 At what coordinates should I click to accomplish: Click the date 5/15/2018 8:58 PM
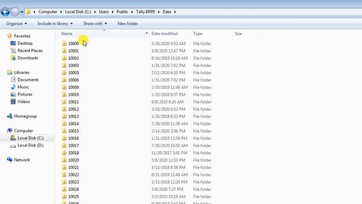tap(169, 168)
